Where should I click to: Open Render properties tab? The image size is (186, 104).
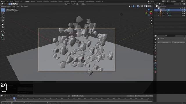(x=155, y=42)
